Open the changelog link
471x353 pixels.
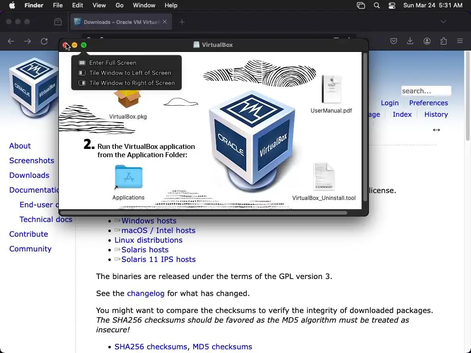(146, 293)
